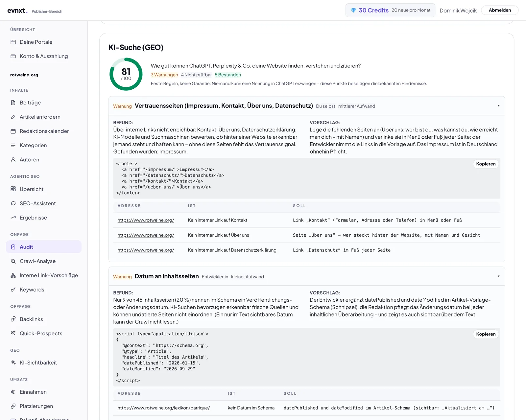Open the Audit menu item

[44, 247]
